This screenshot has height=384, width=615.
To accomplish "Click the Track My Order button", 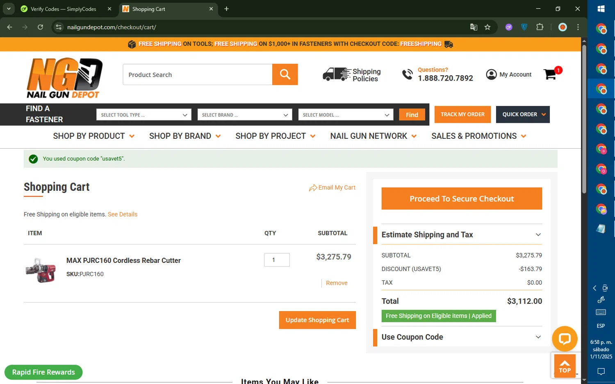I will click(462, 114).
